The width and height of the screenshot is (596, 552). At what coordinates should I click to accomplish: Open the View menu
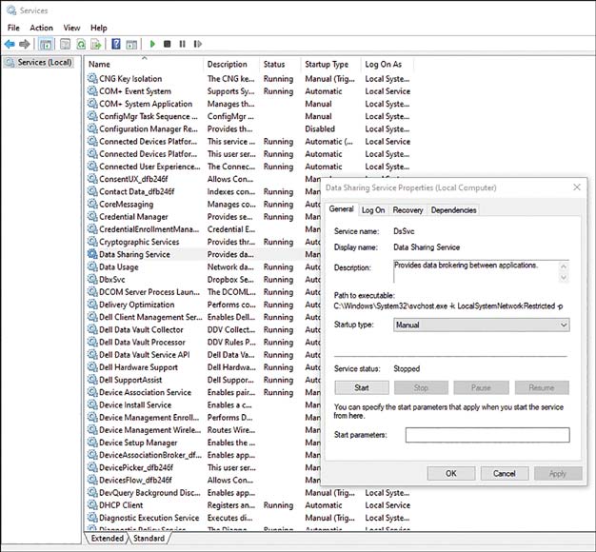pyautogui.click(x=71, y=28)
